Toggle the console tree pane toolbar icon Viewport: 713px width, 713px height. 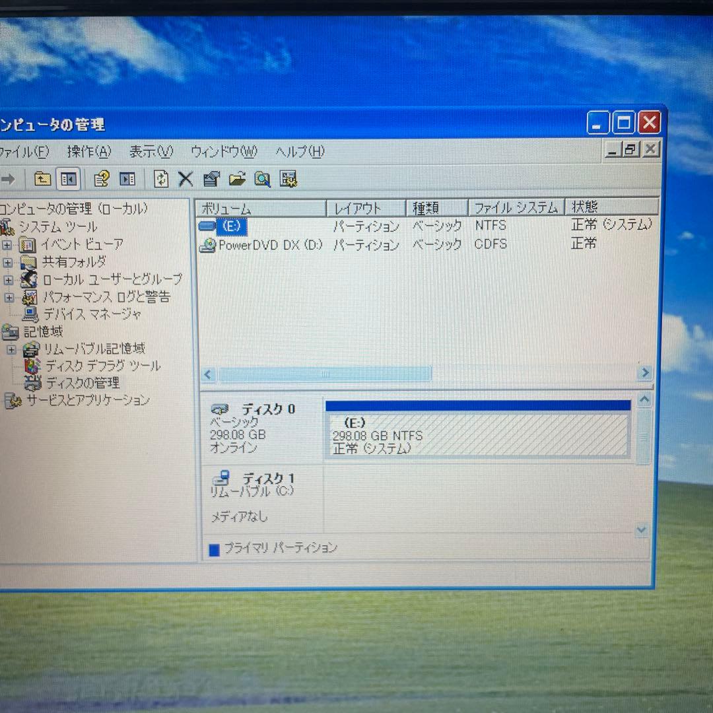coord(68,179)
